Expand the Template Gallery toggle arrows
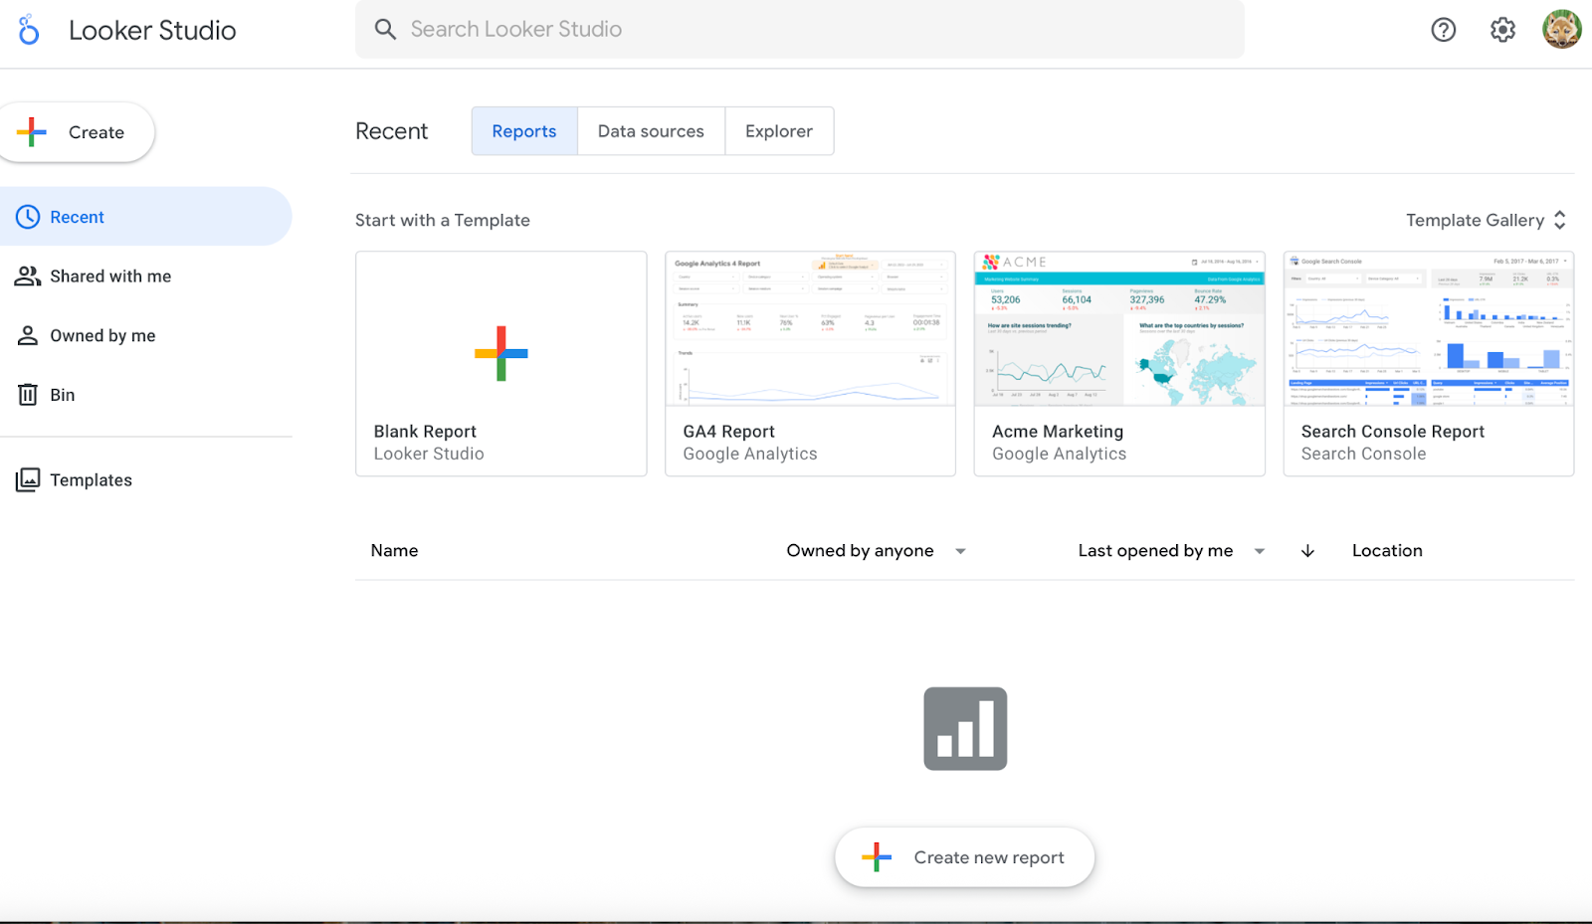The image size is (1592, 924). (1560, 220)
